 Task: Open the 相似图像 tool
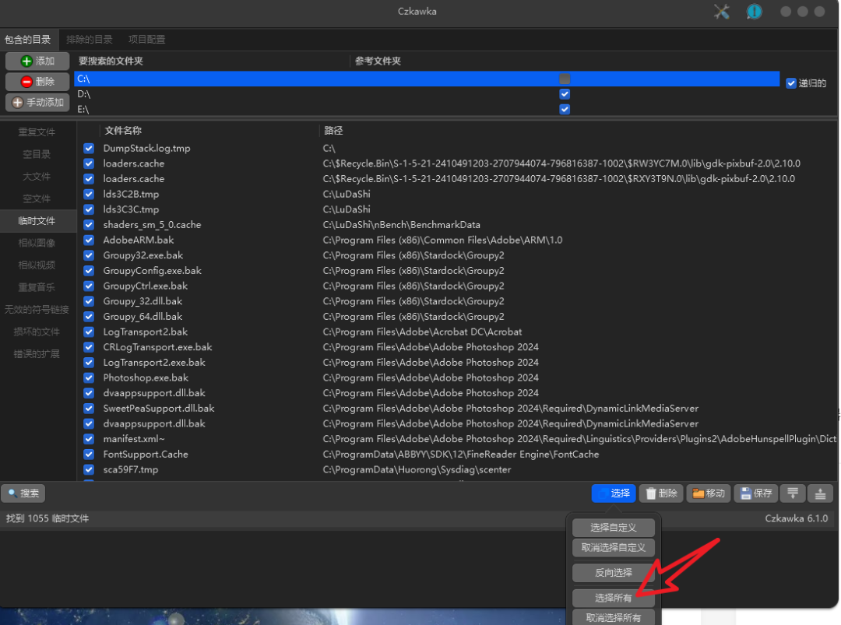(37, 243)
